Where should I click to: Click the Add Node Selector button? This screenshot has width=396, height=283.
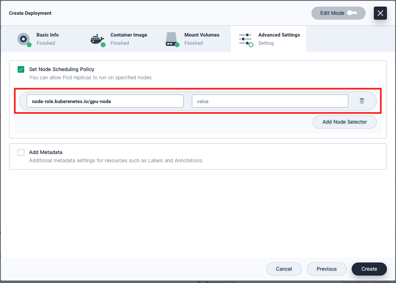pyautogui.click(x=344, y=122)
